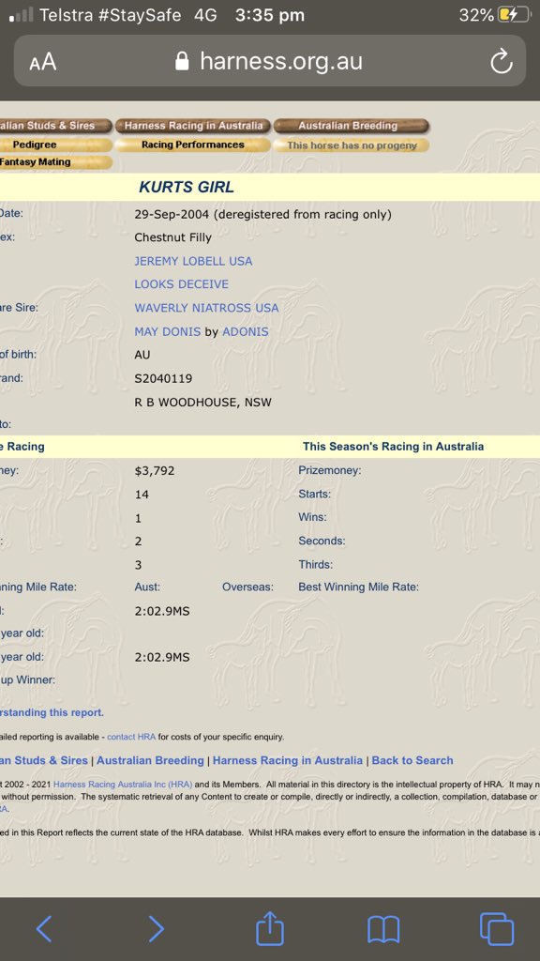Tap the Overseas: column label
The width and height of the screenshot is (540, 961).
point(247,587)
